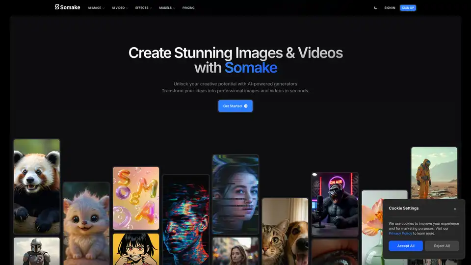The image size is (471, 265).
Task: Open the Privacy Policy link
Action: 400,234
